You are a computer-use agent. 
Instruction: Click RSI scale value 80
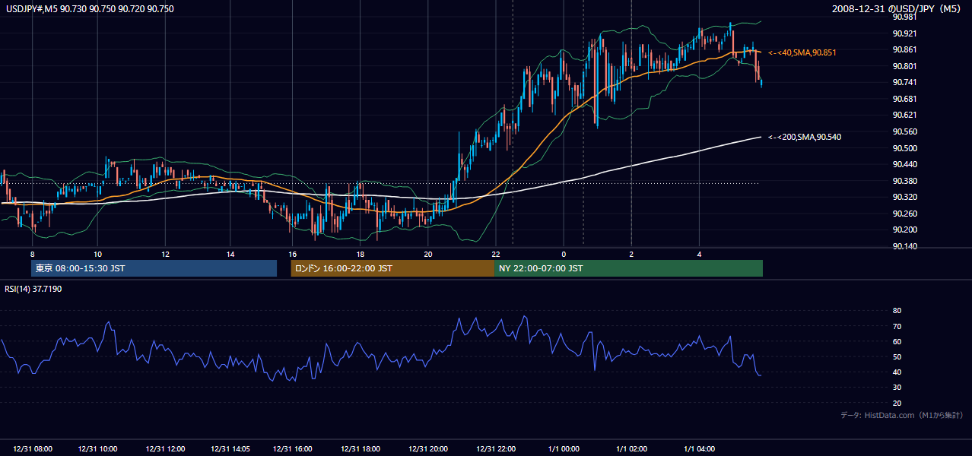[x=897, y=311]
